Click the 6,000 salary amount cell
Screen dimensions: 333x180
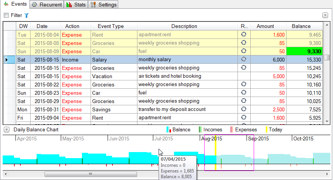pyautogui.click(x=268, y=60)
